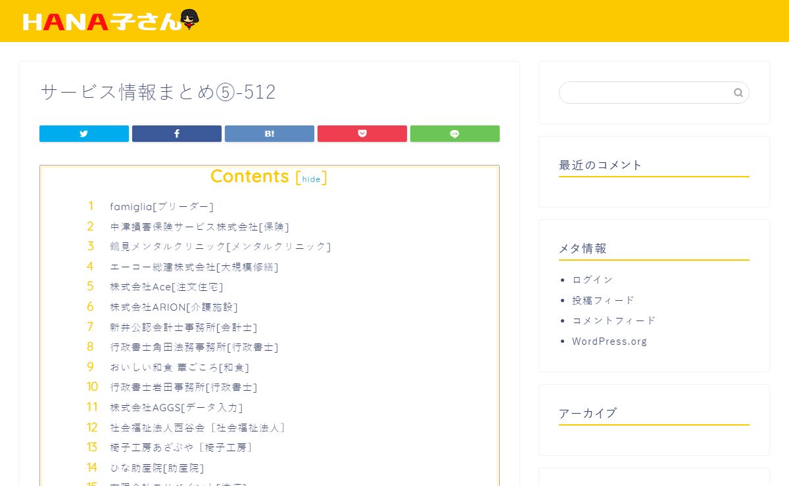
Task: Jump to 行政書士角田法務事務所[行政書士]
Action: point(195,347)
